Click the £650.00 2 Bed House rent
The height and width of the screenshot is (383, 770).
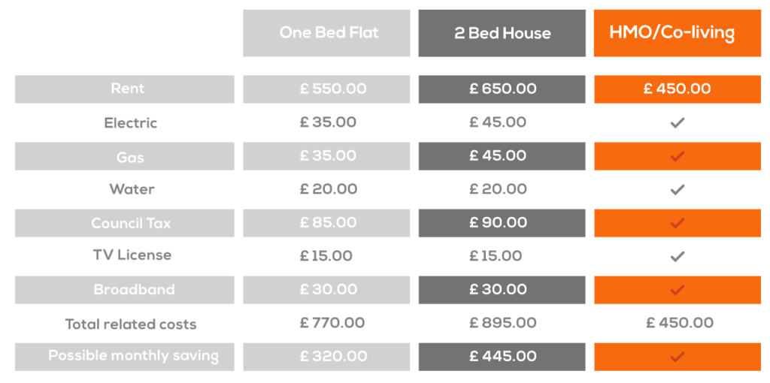(x=502, y=89)
